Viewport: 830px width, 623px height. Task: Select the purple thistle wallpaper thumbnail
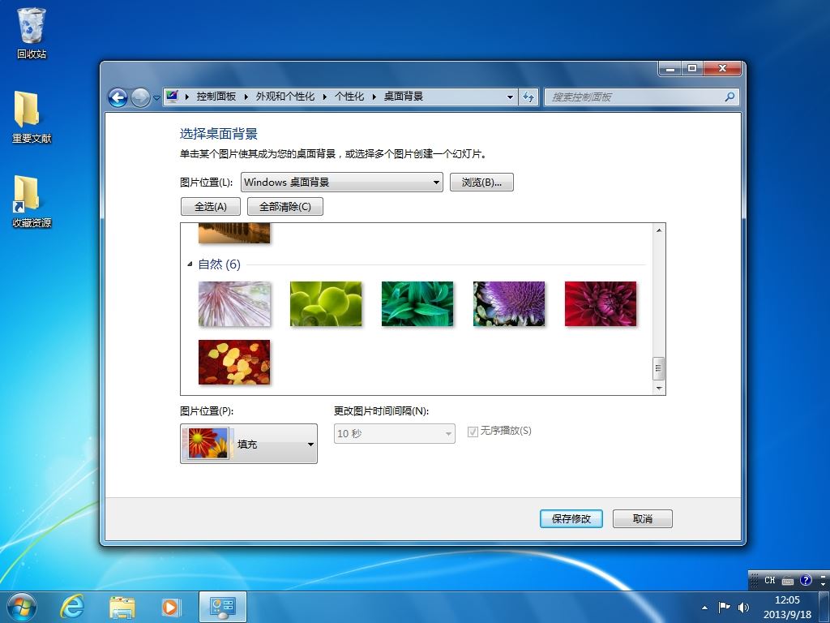click(509, 303)
